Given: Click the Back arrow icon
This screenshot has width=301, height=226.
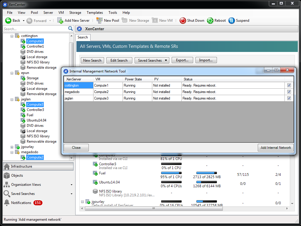Looking at the screenshot, I should point(8,21).
